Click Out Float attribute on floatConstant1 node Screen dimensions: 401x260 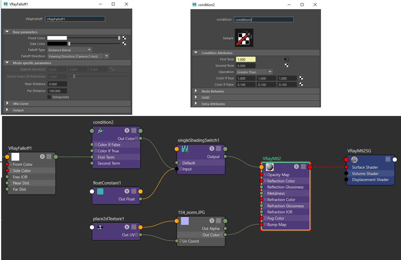coord(126,199)
